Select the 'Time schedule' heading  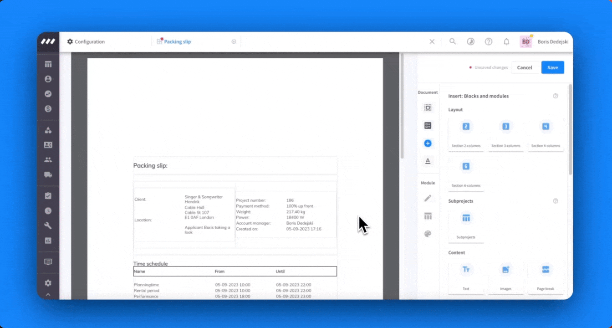click(x=150, y=263)
